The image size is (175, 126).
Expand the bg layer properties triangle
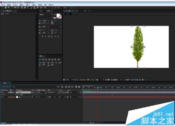9,97
